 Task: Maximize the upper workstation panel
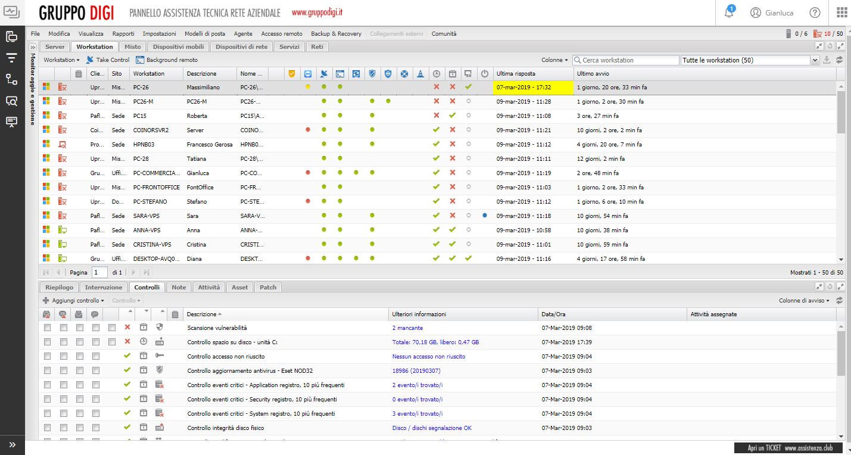pos(841,46)
